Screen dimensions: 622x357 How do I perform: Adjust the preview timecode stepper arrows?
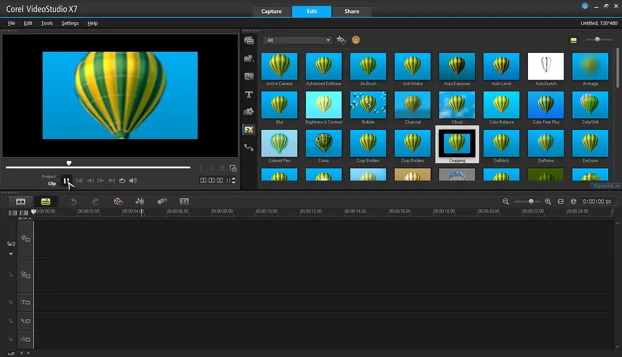coord(234,180)
